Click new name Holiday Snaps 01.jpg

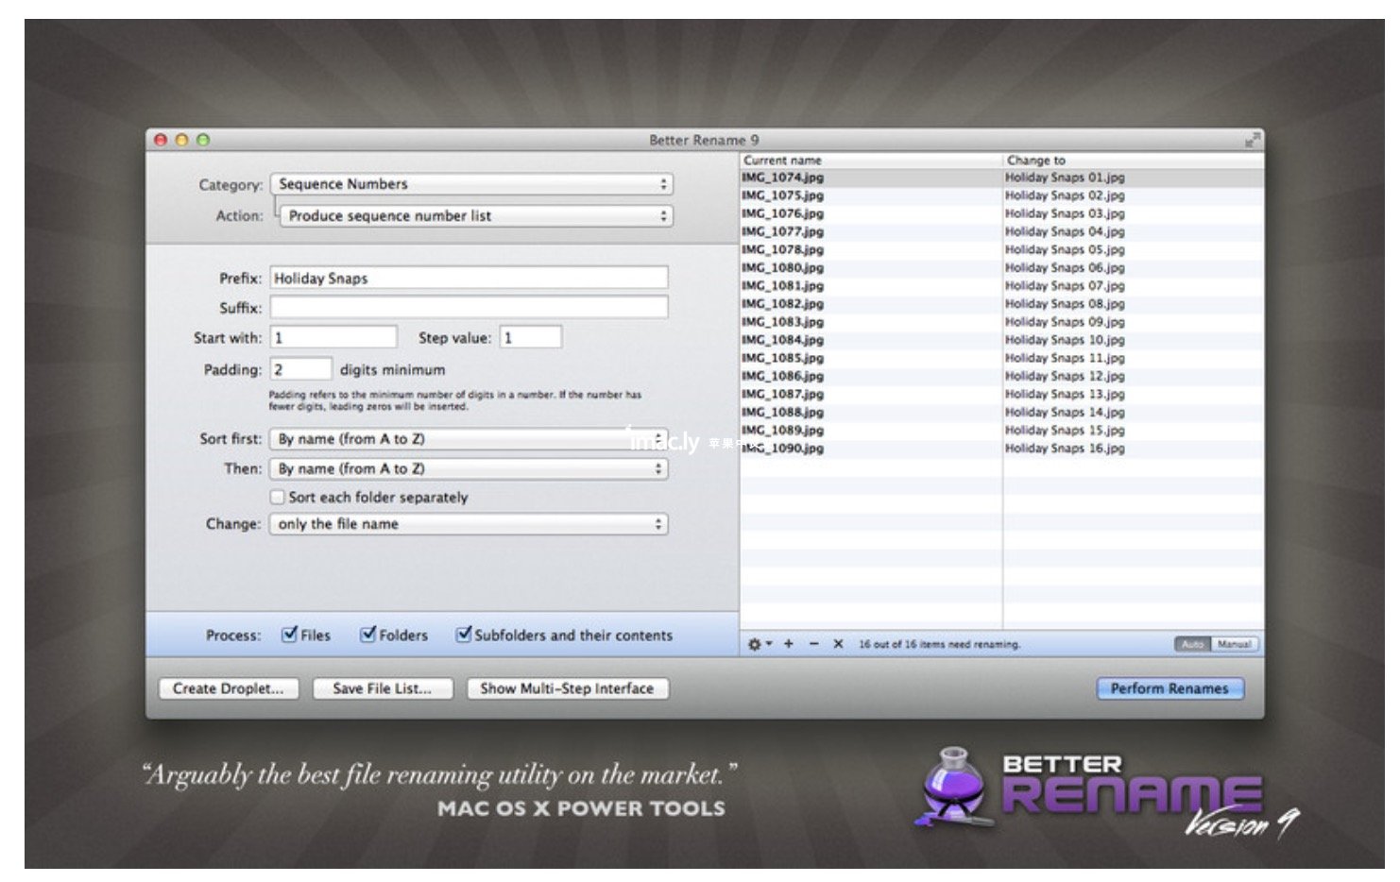(1065, 178)
